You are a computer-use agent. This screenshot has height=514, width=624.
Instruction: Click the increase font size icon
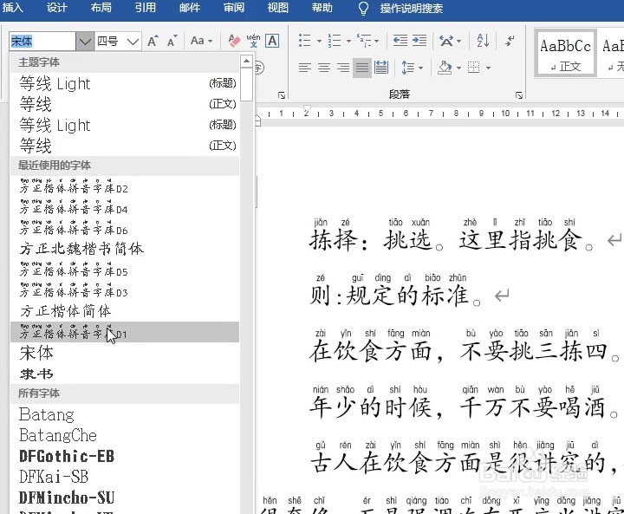tap(153, 41)
